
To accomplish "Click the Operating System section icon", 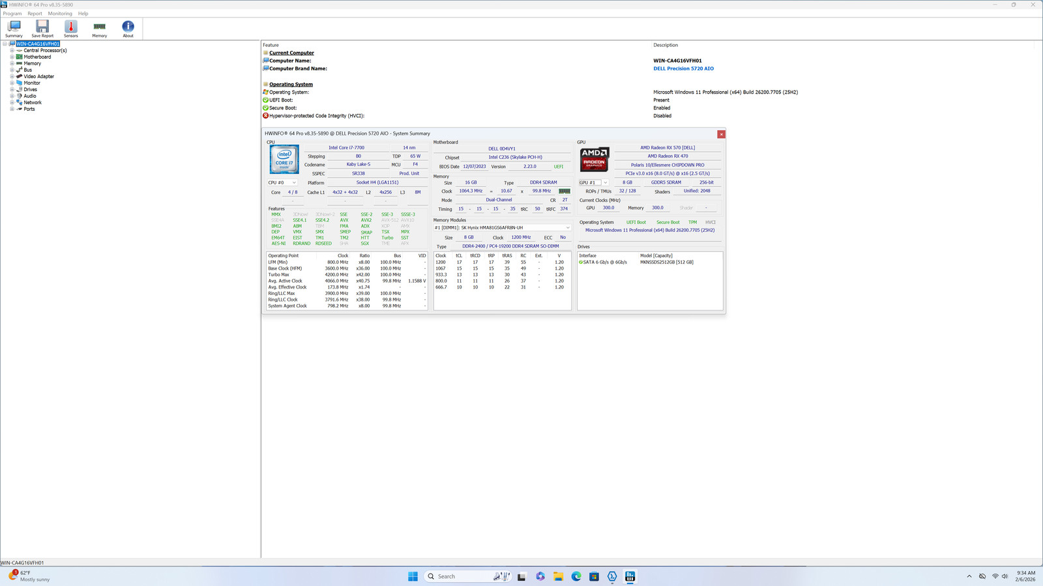I will coord(266,84).
